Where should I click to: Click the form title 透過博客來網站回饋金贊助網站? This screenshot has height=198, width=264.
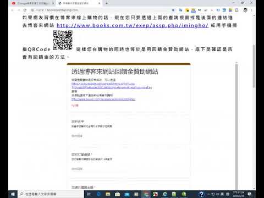(115, 71)
